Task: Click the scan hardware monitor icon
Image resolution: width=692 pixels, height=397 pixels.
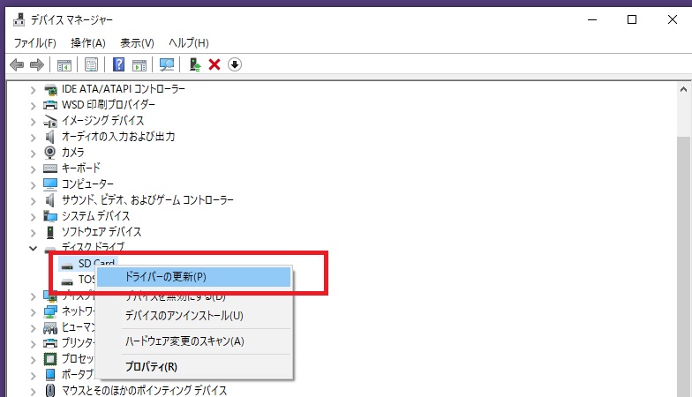Action: [x=166, y=64]
